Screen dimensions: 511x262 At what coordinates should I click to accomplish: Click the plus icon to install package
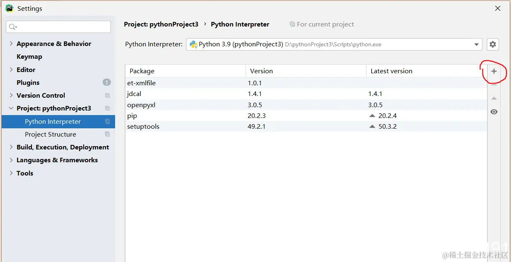(494, 71)
